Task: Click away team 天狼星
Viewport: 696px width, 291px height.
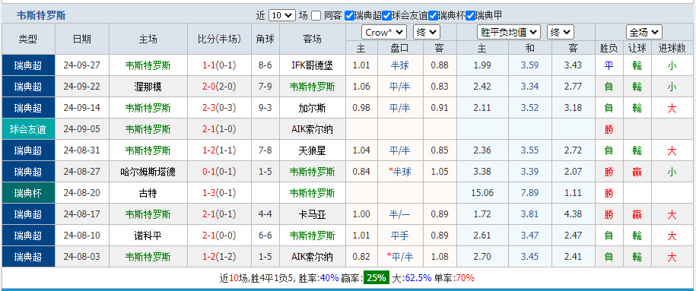Action: [x=313, y=151]
